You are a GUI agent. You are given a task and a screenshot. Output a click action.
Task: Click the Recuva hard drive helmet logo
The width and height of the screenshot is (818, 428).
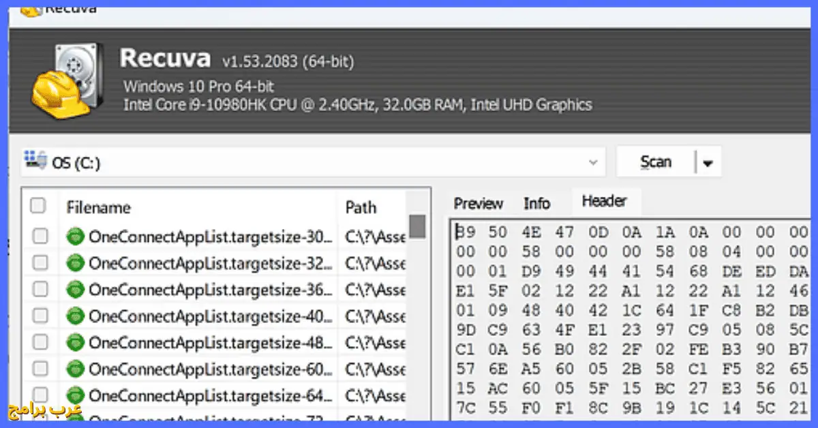[x=67, y=80]
